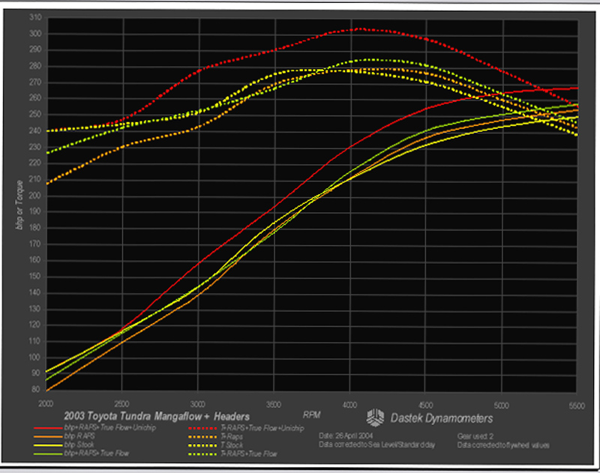Click the 190 value on the y-axis
This screenshot has width=600, height=473.
[35, 211]
